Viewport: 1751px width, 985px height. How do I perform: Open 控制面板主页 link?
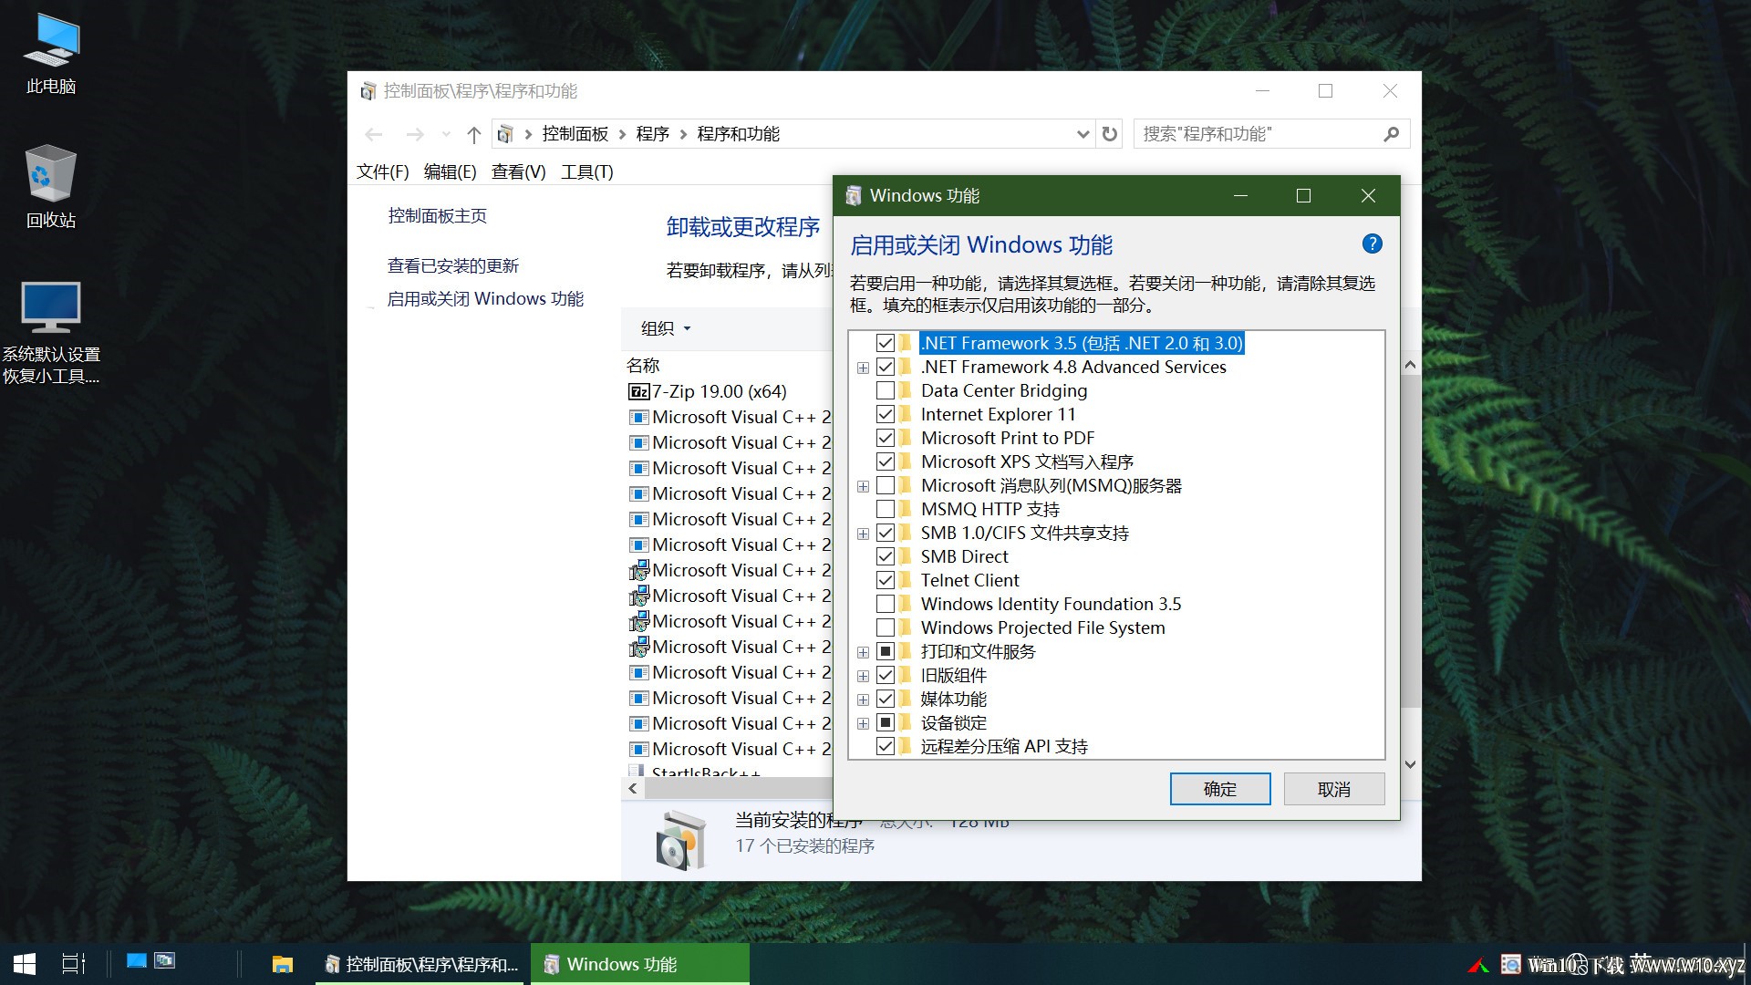click(x=438, y=216)
